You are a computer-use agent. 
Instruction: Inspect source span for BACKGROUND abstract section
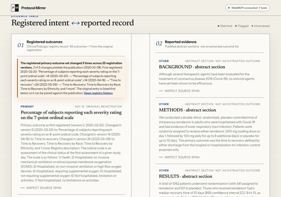point(179,91)
